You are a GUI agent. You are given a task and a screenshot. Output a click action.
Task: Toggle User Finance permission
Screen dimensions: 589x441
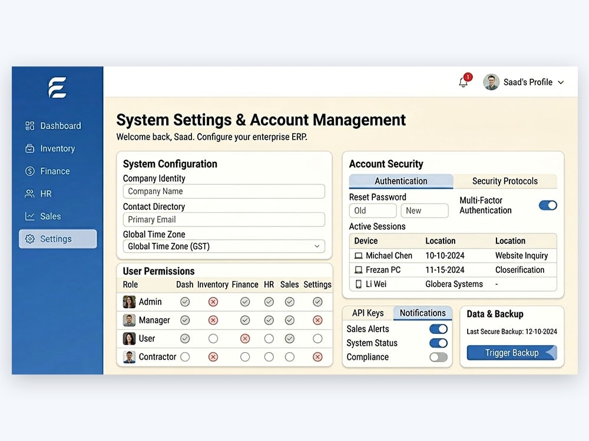pos(245,339)
